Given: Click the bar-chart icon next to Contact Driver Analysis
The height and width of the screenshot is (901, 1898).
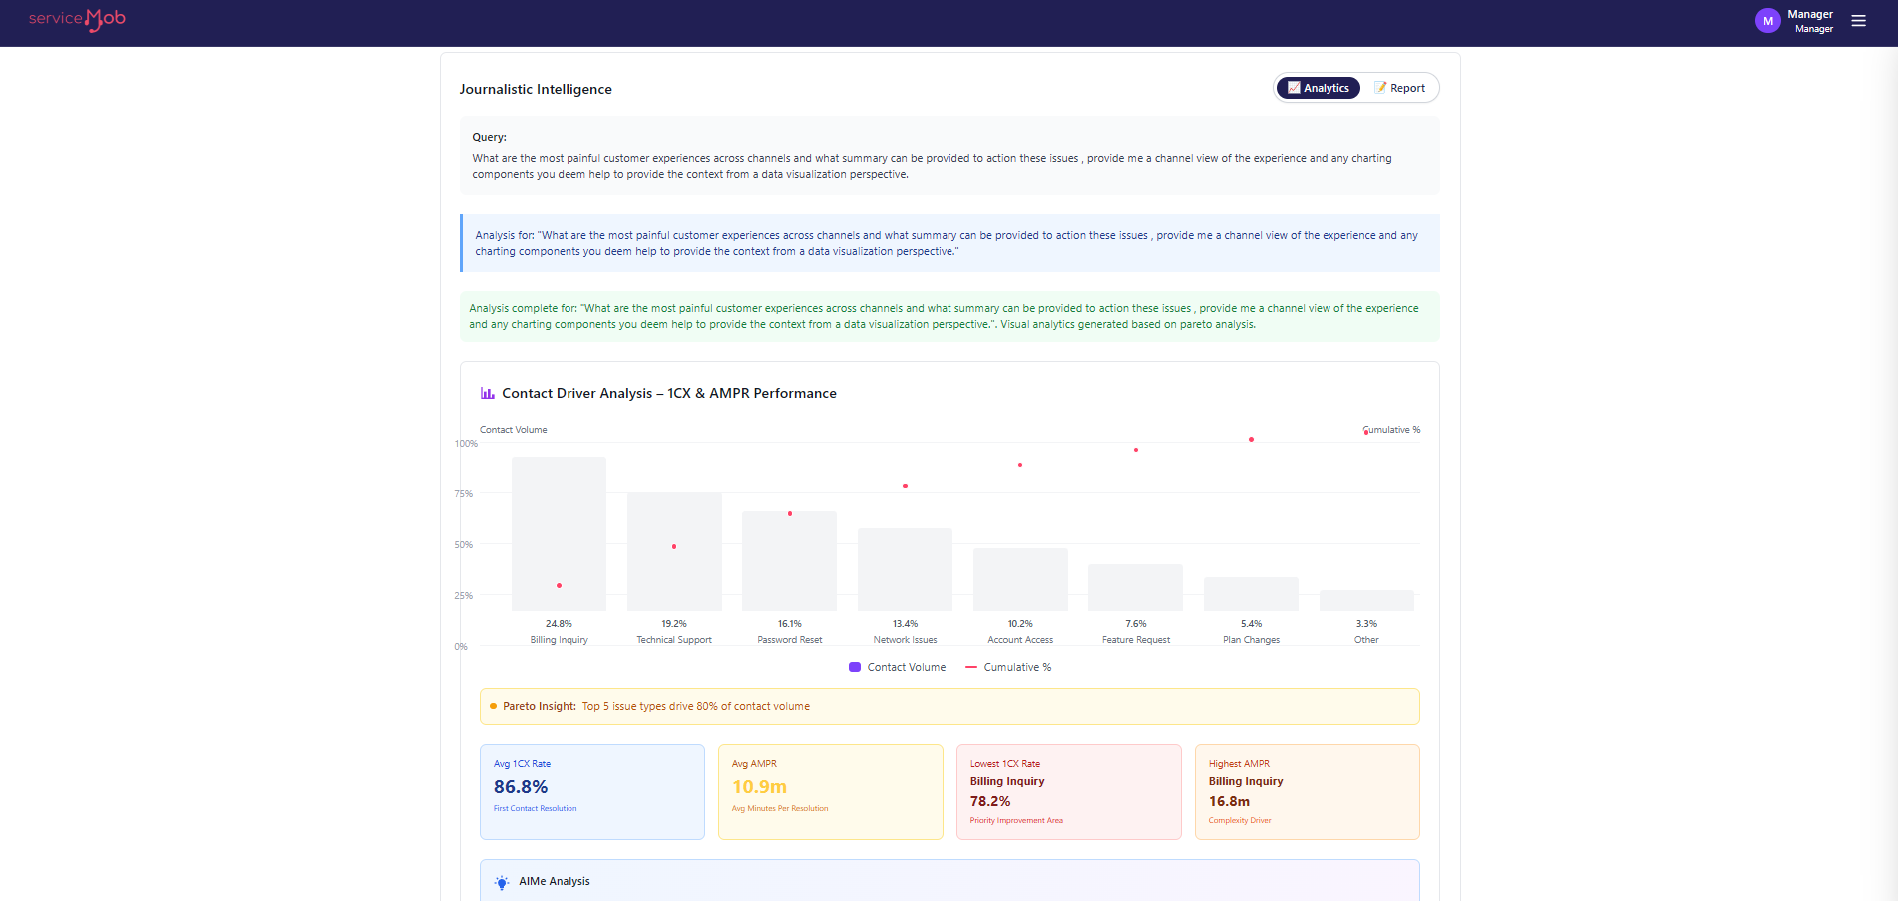Looking at the screenshot, I should tap(488, 393).
